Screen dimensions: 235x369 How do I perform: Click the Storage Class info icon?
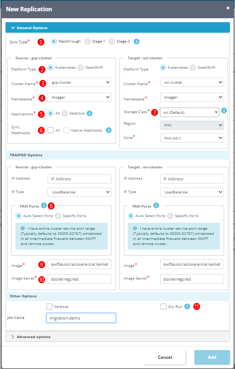point(224,110)
